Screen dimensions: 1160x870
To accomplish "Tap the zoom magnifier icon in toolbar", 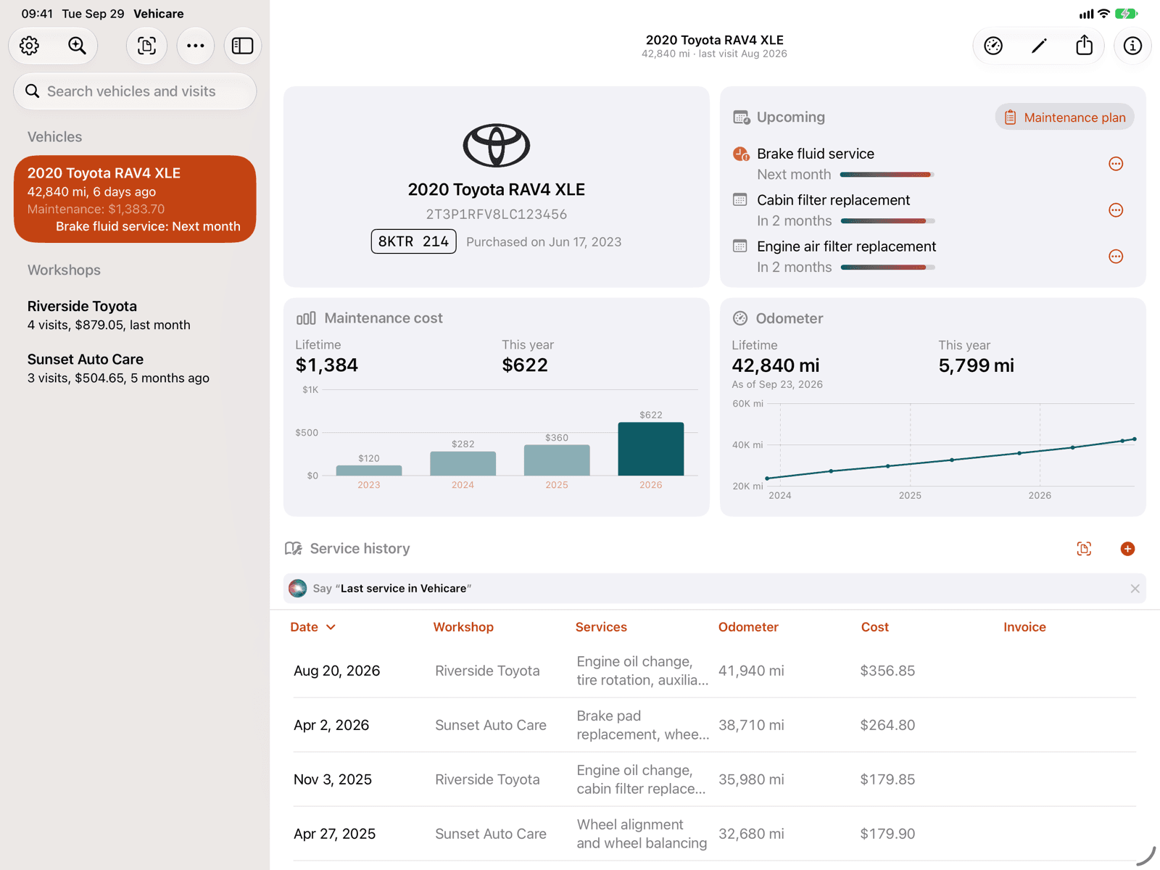I will pyautogui.click(x=77, y=46).
